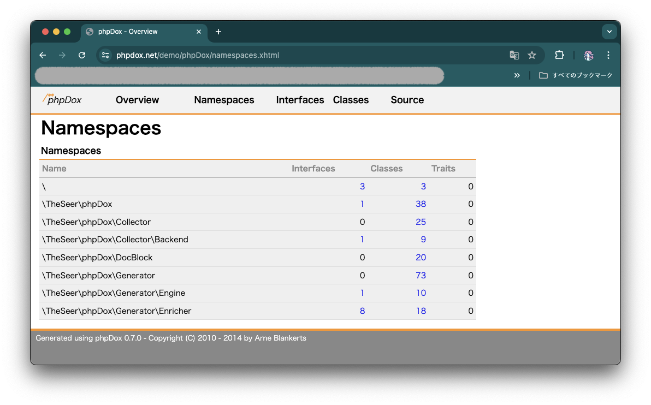Open the Namespaces menu item
Image resolution: width=651 pixels, height=405 pixels.
(x=224, y=100)
